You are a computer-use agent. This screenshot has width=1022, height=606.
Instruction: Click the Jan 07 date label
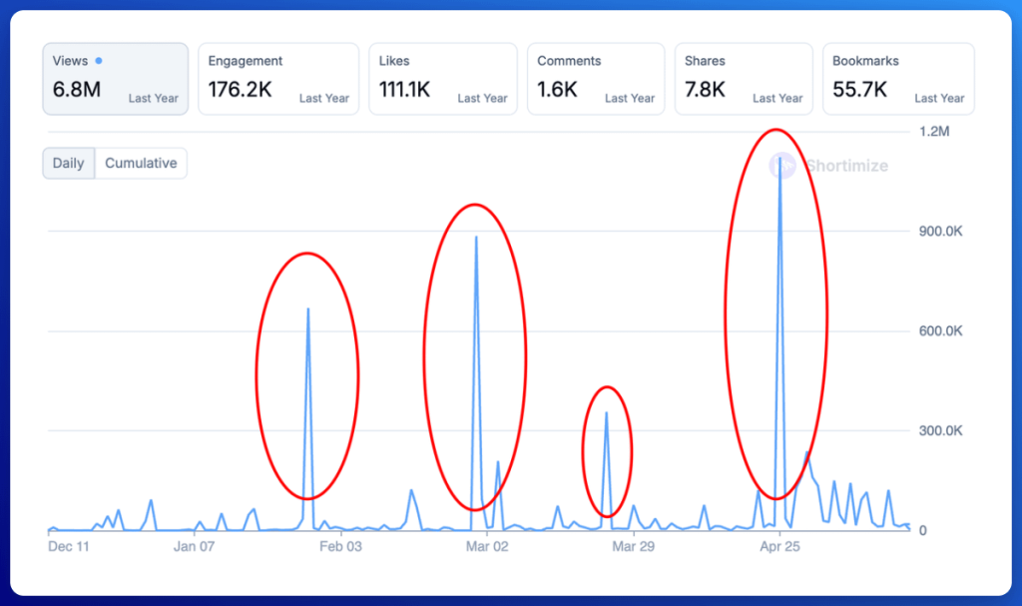(194, 546)
